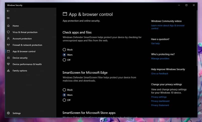Click the Firewall & network protection icon

(8, 45)
